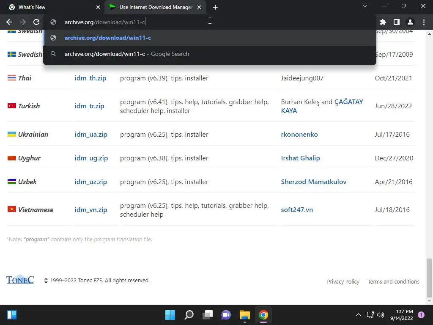Screen dimensions: 433x325
Task: Choose the Google Search suggestion for archive.org
Action: point(210,54)
